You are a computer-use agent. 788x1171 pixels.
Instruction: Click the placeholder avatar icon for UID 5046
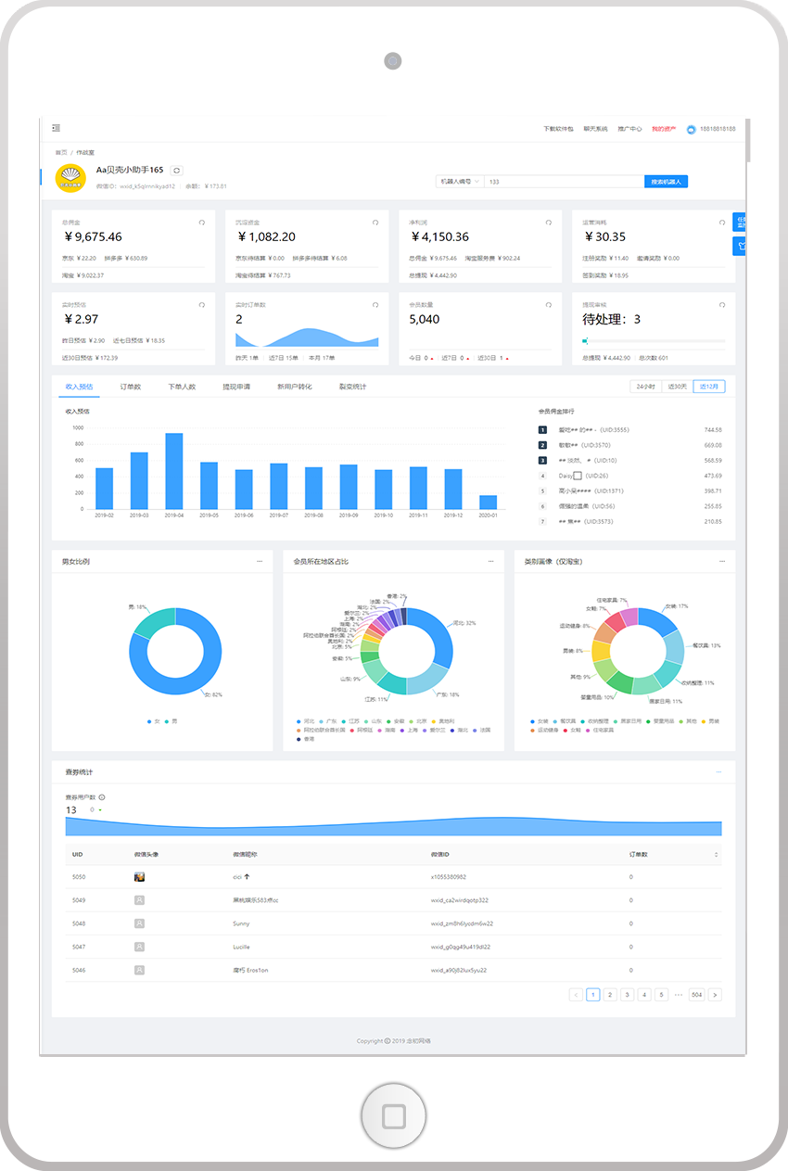point(139,970)
